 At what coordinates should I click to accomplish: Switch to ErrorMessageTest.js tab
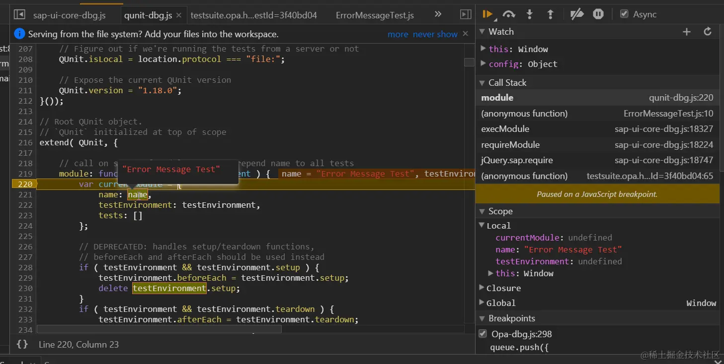(x=375, y=15)
